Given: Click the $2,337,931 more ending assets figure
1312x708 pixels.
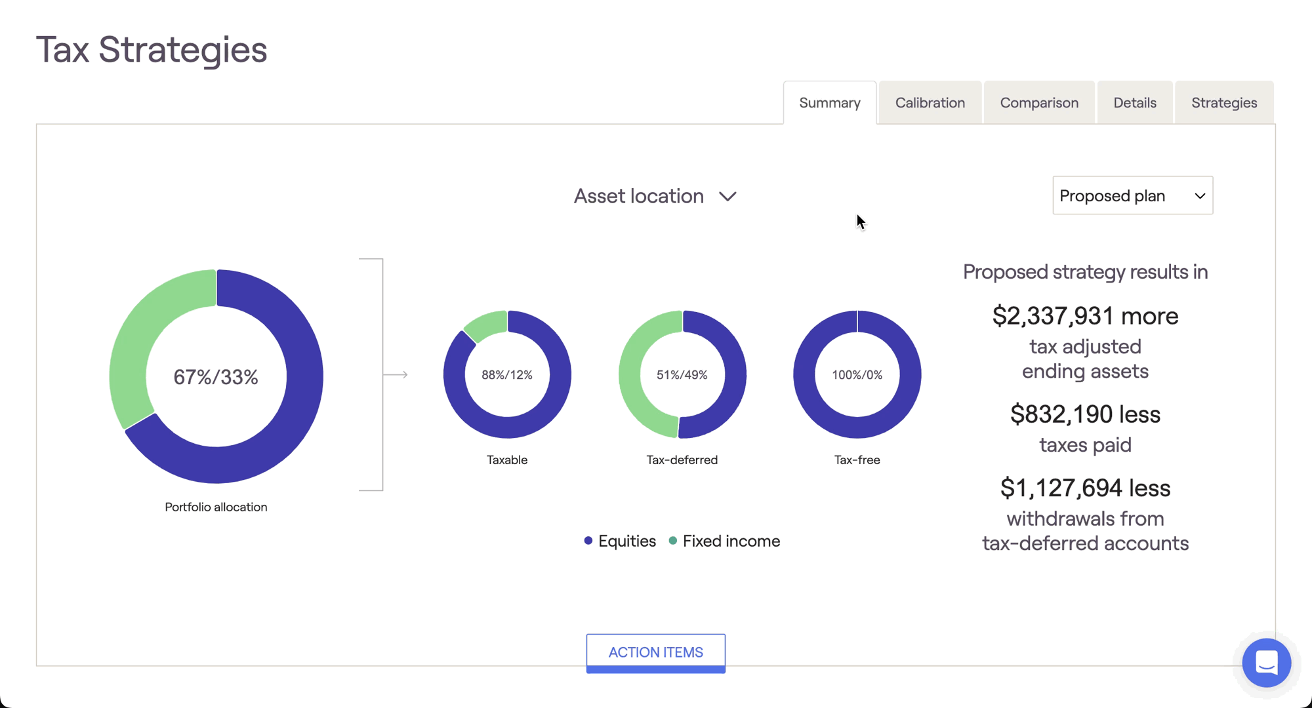Looking at the screenshot, I should (x=1085, y=316).
